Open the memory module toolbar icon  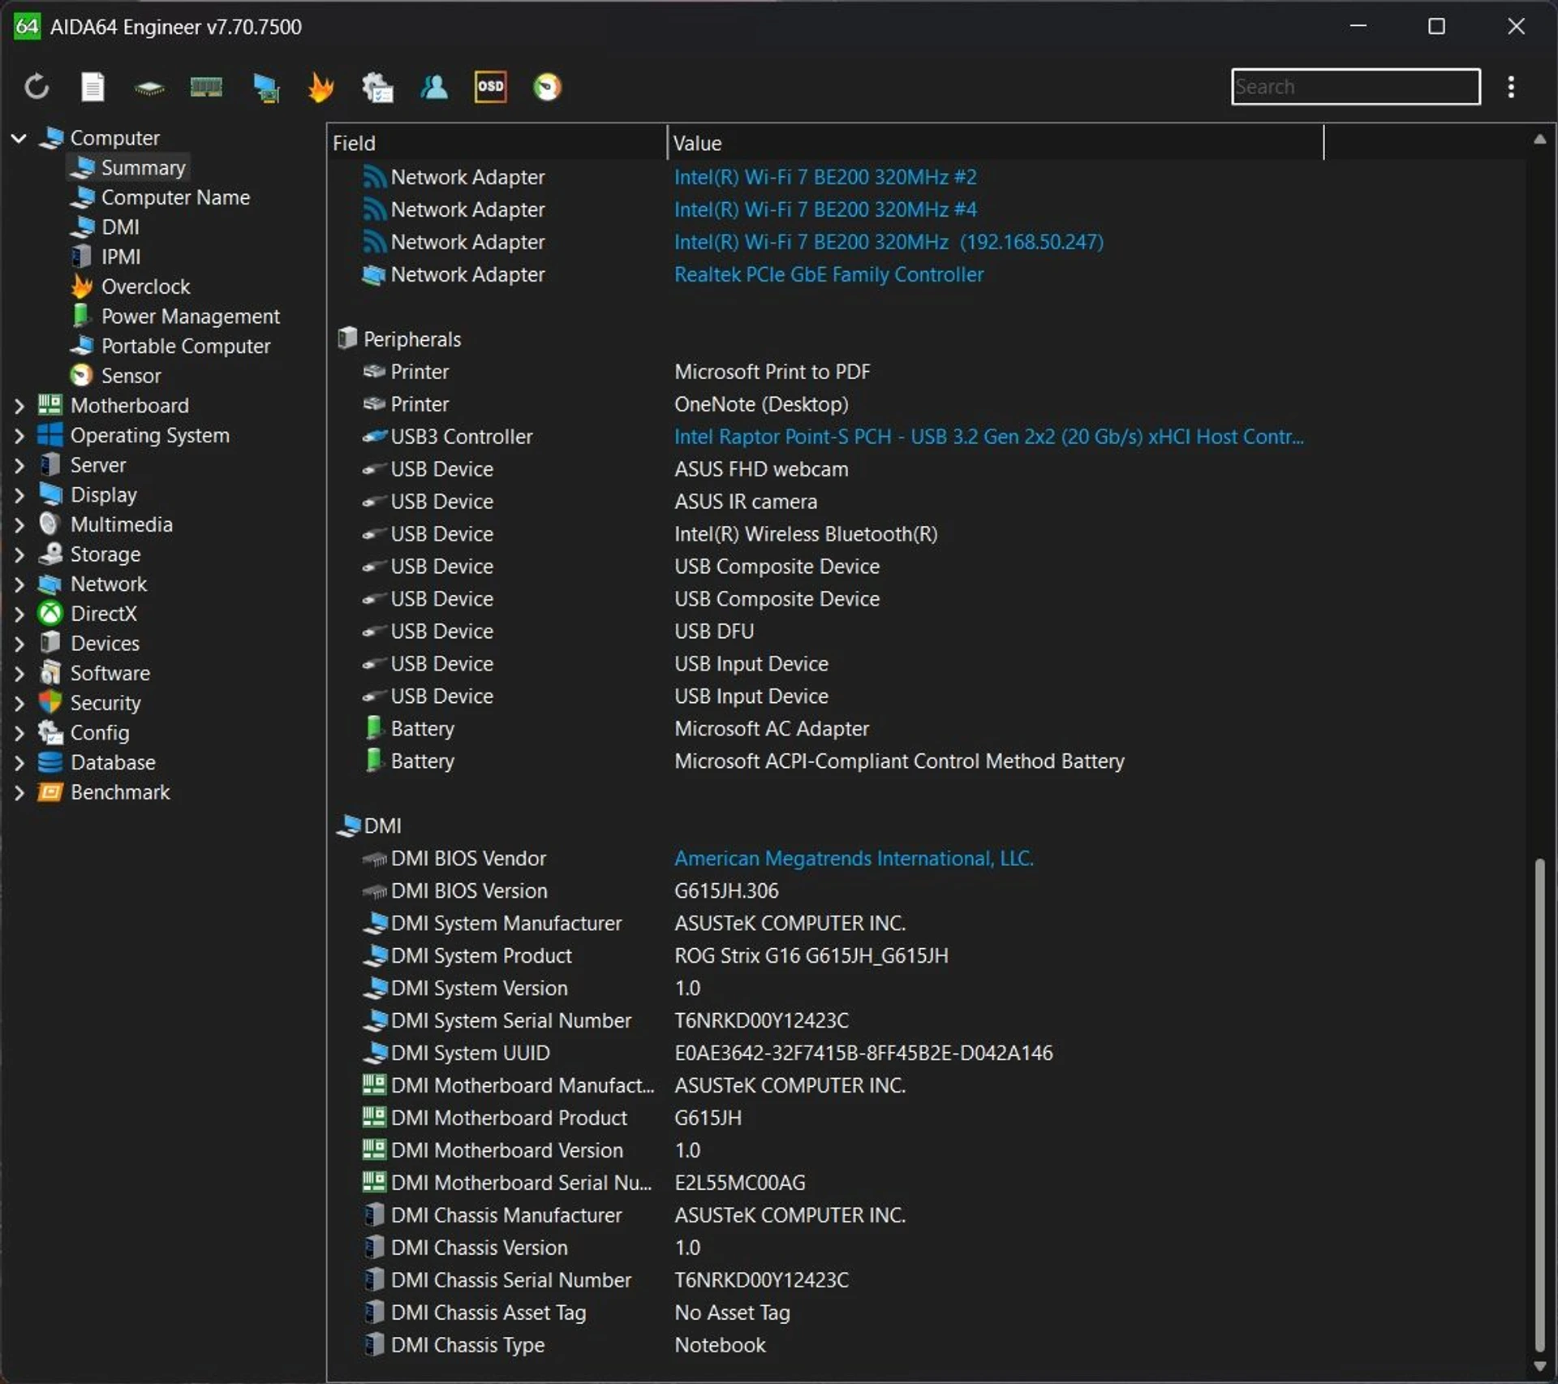tap(206, 87)
